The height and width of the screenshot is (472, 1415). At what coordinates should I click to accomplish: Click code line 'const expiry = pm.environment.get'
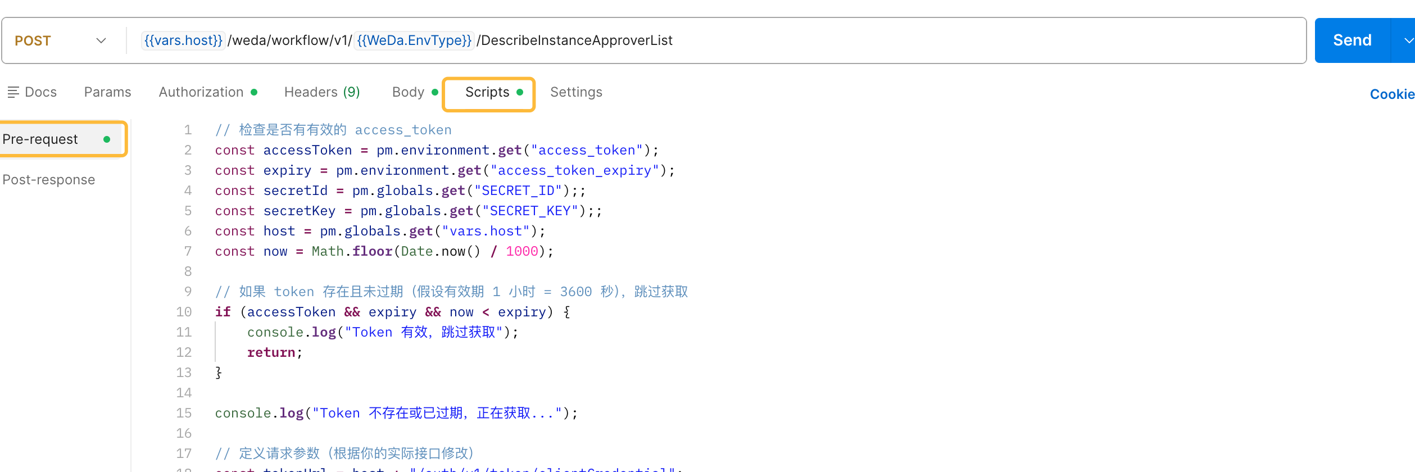click(445, 170)
